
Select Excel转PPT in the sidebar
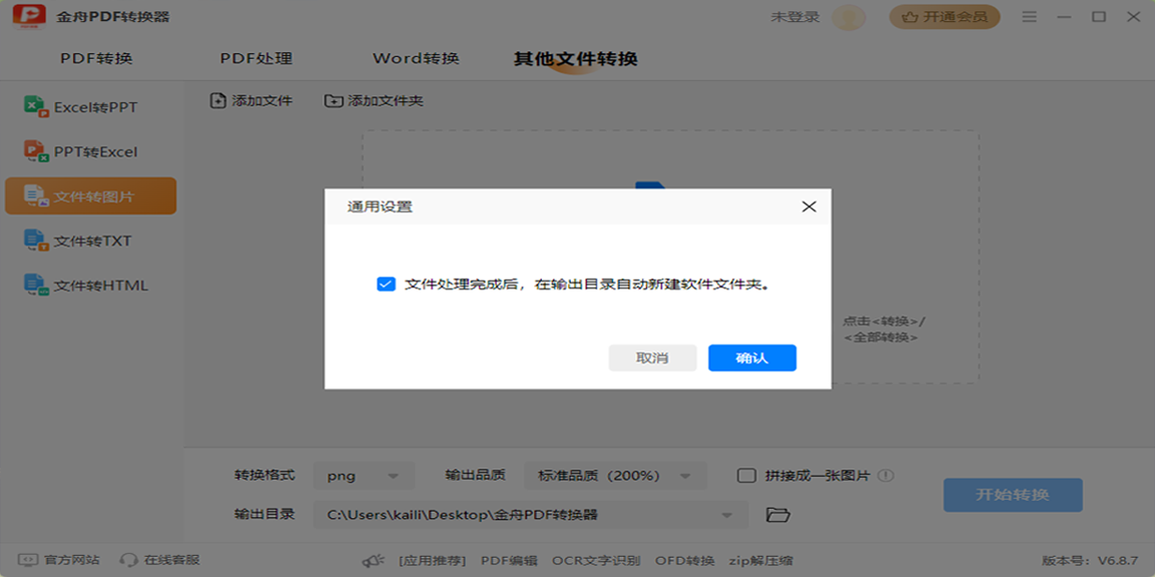pos(91,106)
